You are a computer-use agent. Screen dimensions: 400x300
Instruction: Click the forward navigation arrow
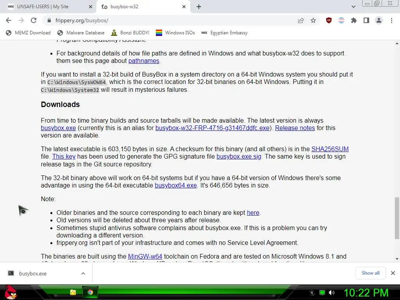21,20
